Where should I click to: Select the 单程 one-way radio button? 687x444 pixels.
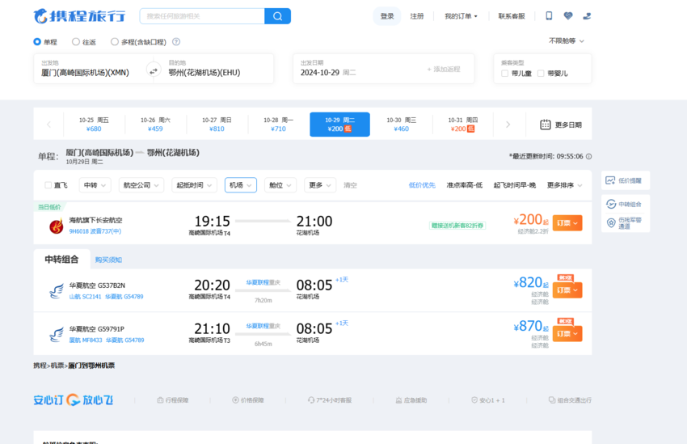(37, 41)
